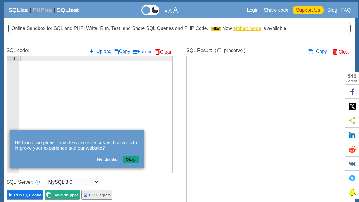
Task: Click the SQL Server info icon
Action: [38, 182]
